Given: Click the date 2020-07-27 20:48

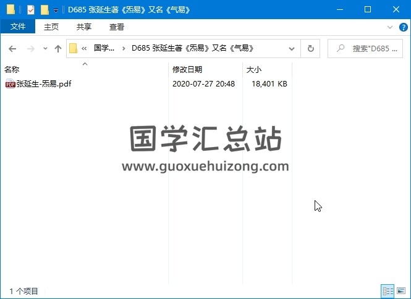Looking at the screenshot, I should tap(203, 84).
